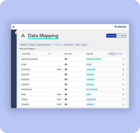Image resolution: width=140 pixels, height=133 pixels.
Task: Open the hamburger menu icon
Action: [13, 27]
